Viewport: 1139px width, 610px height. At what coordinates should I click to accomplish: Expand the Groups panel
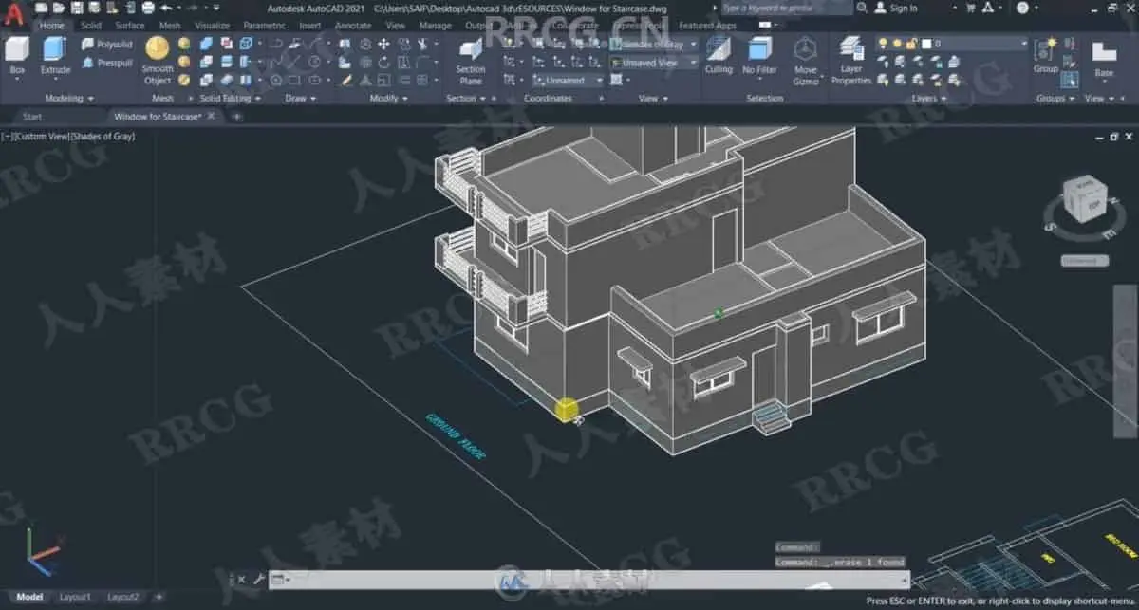click(x=1055, y=99)
